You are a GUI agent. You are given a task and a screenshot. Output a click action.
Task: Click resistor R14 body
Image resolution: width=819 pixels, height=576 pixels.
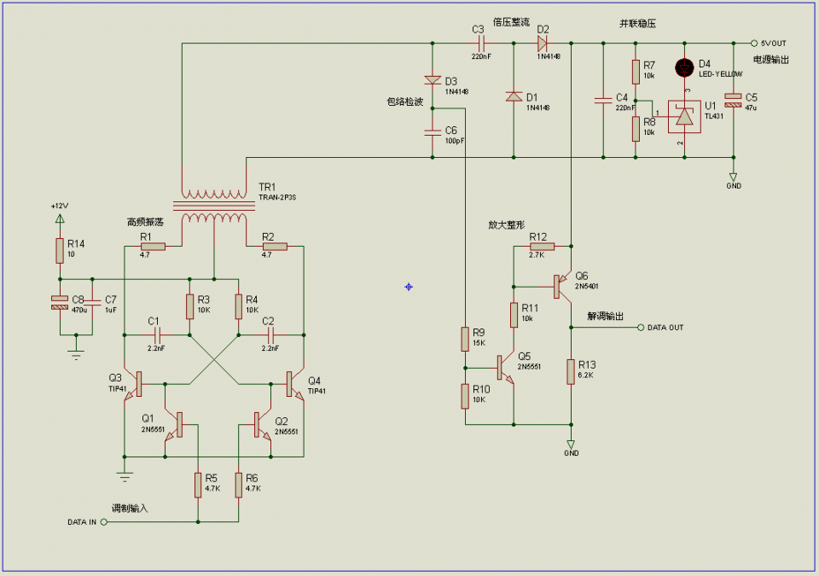[x=60, y=250]
